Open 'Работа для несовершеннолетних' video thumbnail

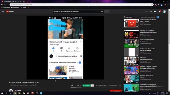[131, 61]
